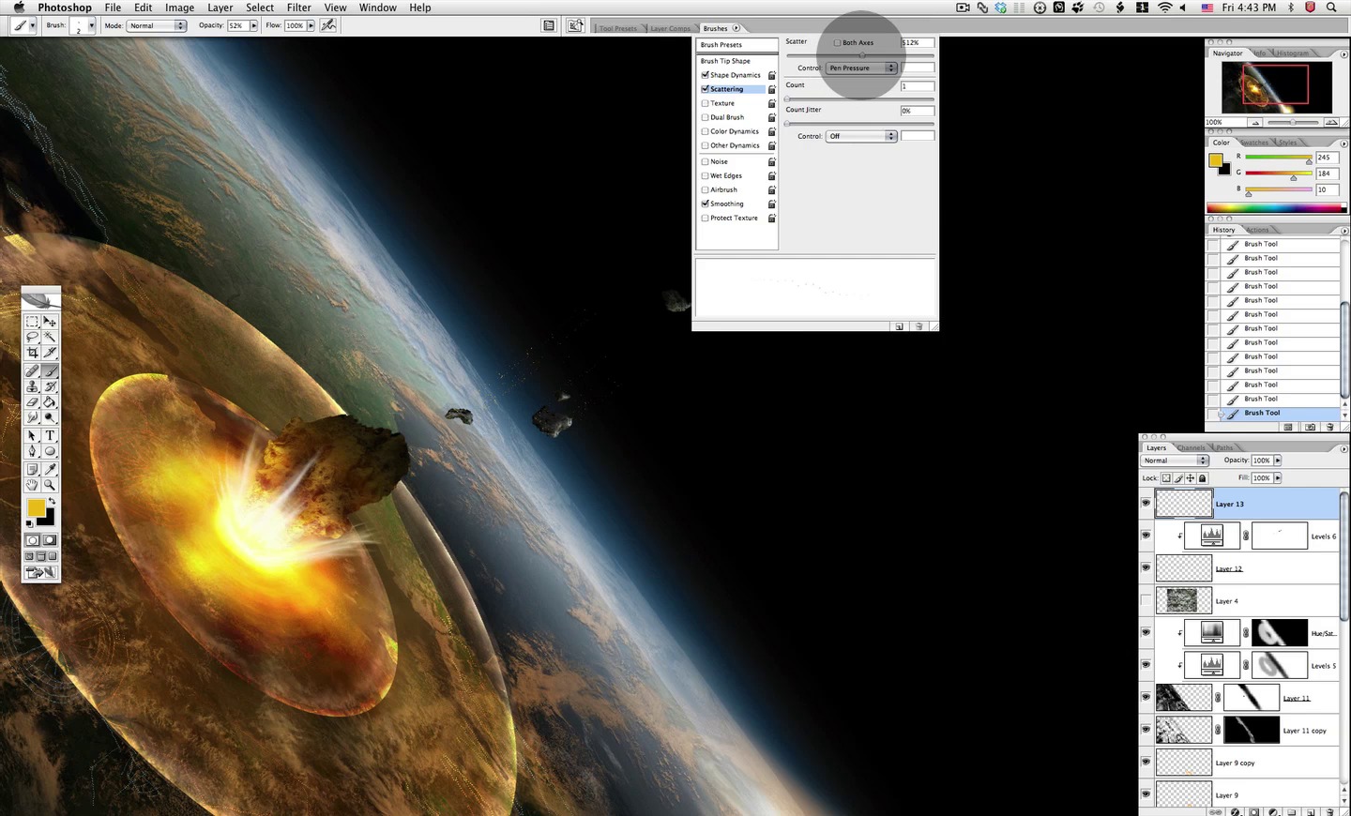This screenshot has height=816, width=1351.
Task: Select the Rectangular Marquee tool
Action: 32,322
